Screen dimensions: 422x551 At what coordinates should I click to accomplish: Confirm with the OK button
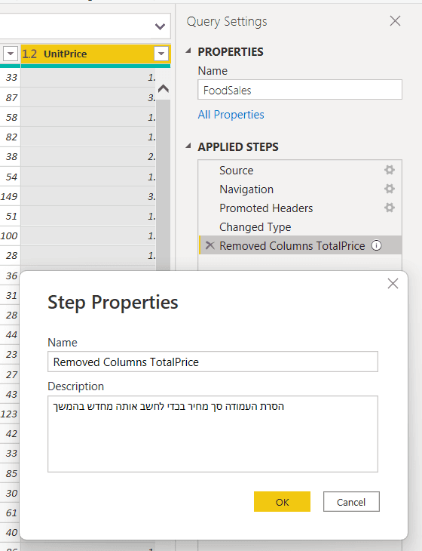pos(282,502)
